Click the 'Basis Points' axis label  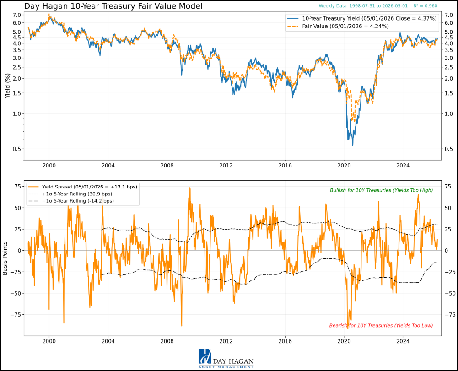5,258
